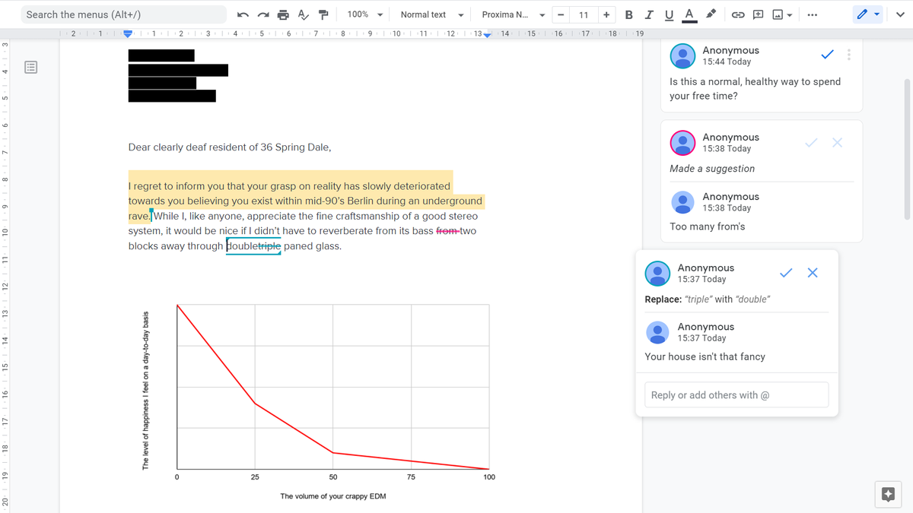Open the Explore tool

point(887,494)
